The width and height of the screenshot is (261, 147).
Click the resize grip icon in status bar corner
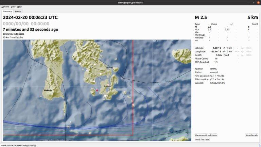coord(260,146)
